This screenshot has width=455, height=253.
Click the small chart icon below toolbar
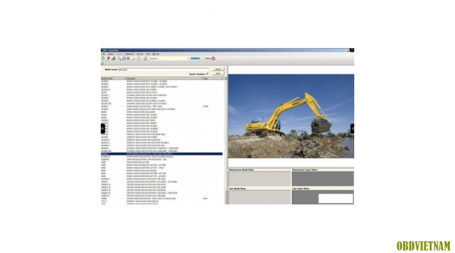click(102, 63)
